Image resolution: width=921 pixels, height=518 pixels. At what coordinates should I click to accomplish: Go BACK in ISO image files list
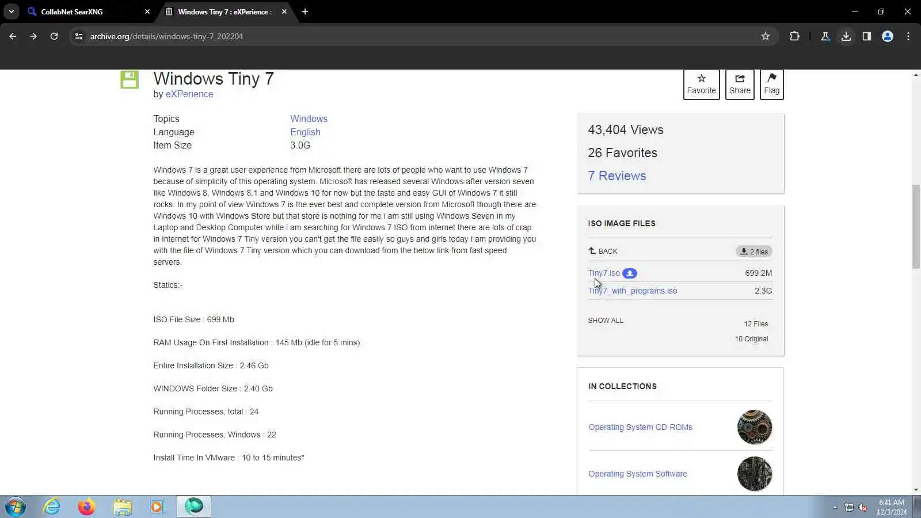(x=603, y=251)
